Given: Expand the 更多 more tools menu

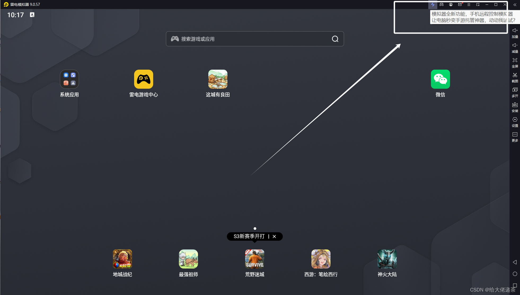Looking at the screenshot, I should click(515, 137).
